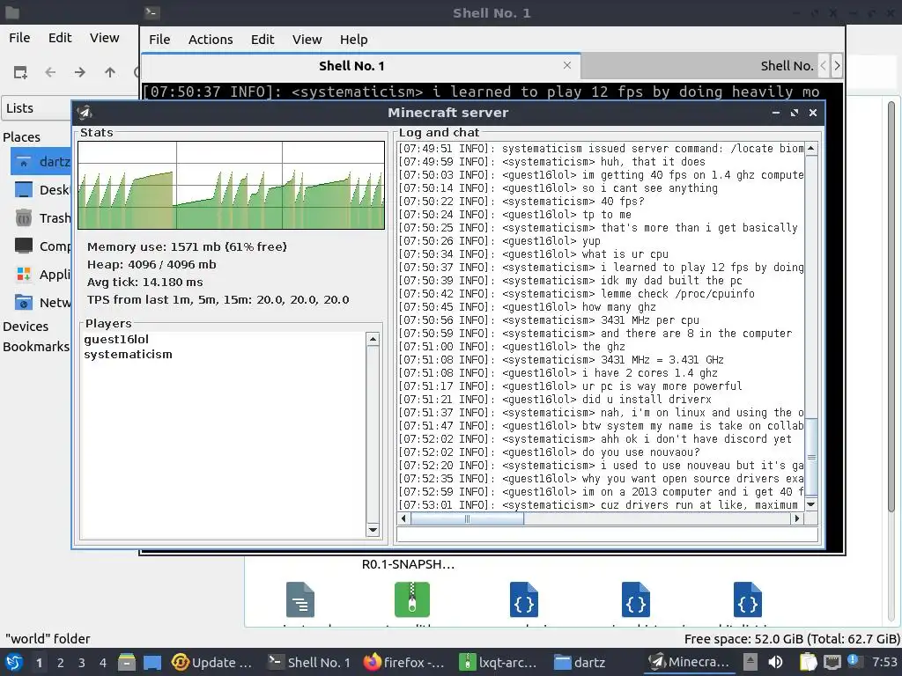This screenshot has width=902, height=676.
Task: Open the file manager's Edit menu
Action: point(60,38)
